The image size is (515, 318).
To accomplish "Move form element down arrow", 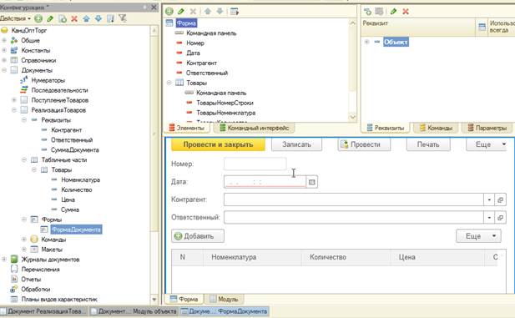I will pos(220,12).
